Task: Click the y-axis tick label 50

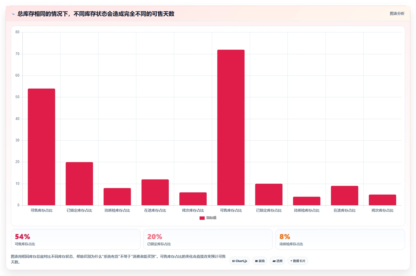Action: pos(17,97)
